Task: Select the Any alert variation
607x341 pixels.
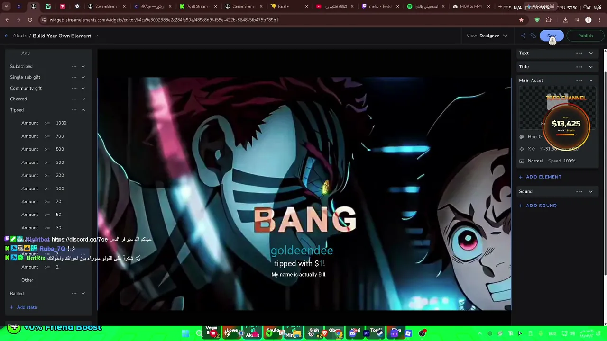Action: click(x=26, y=53)
